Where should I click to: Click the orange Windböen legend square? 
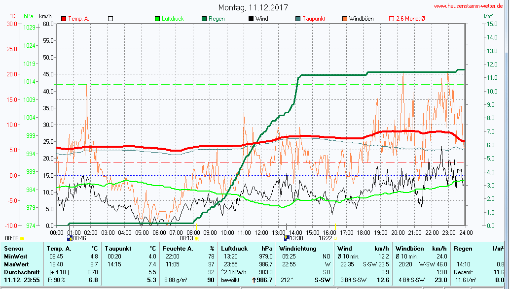[344, 19]
